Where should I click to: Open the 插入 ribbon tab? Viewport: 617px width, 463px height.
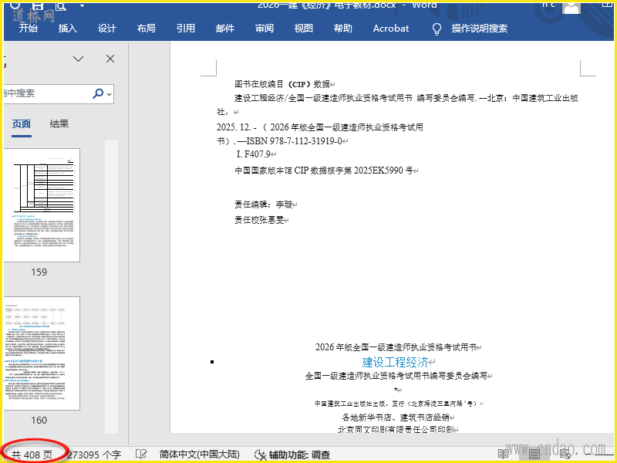pyautogui.click(x=68, y=29)
